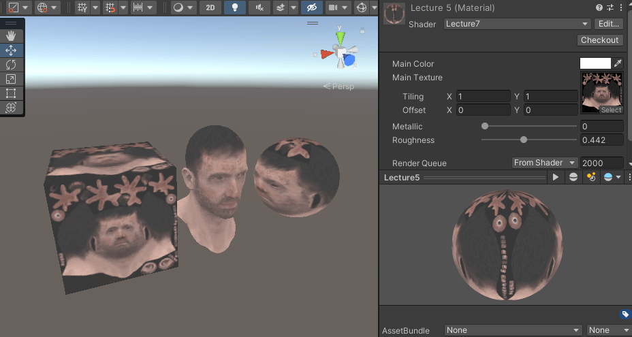This screenshot has width=632, height=337.
Task: Click the preview lighting dots icon
Action: coord(591,177)
